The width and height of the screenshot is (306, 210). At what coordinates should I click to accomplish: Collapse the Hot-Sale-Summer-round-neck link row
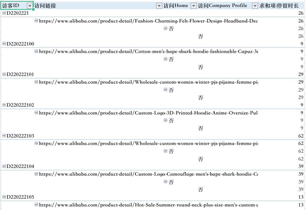coord(36,204)
